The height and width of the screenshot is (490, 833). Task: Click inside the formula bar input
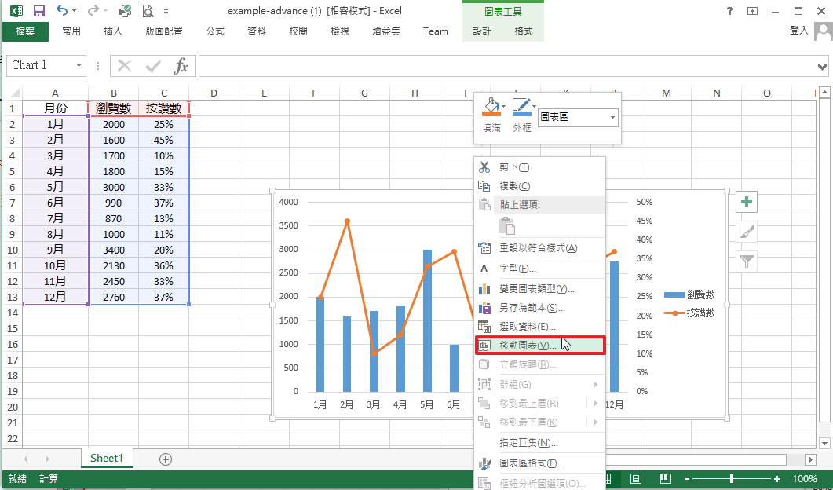point(507,66)
